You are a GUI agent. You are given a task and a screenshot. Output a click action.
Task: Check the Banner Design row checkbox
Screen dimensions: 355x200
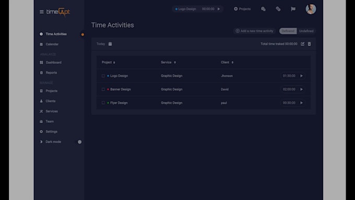(x=103, y=89)
